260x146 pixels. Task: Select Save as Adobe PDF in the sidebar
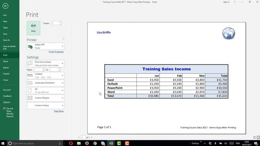pyautogui.click(x=9, y=47)
